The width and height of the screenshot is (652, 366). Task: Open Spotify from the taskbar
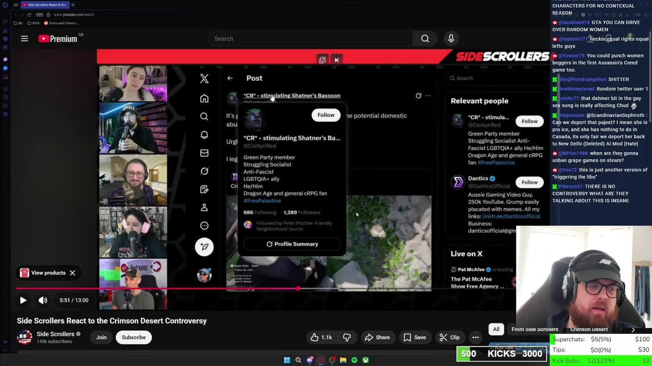354,360
